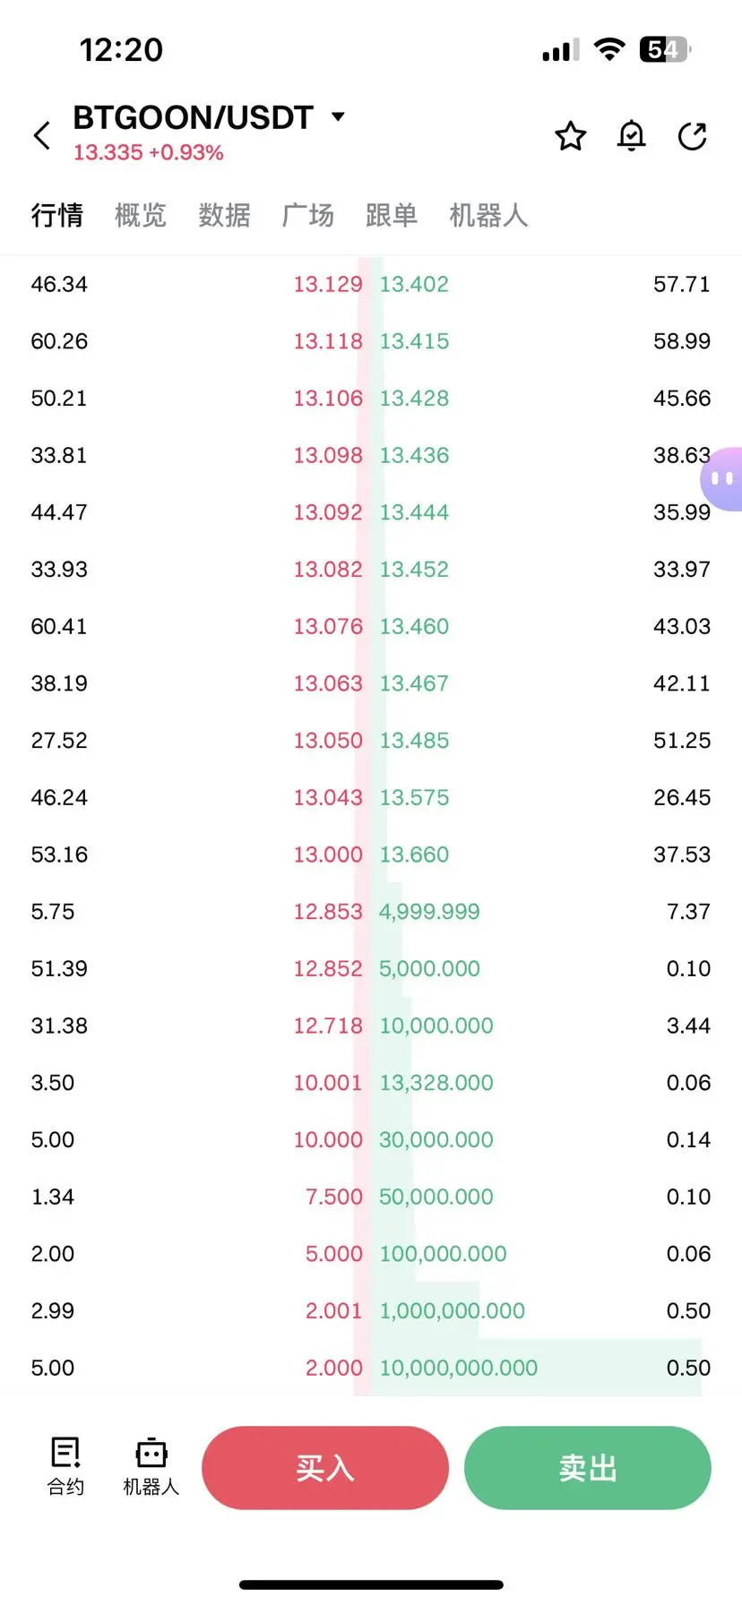Tap the back arrow icon
Screen dimensions: 742x1605
coord(42,136)
